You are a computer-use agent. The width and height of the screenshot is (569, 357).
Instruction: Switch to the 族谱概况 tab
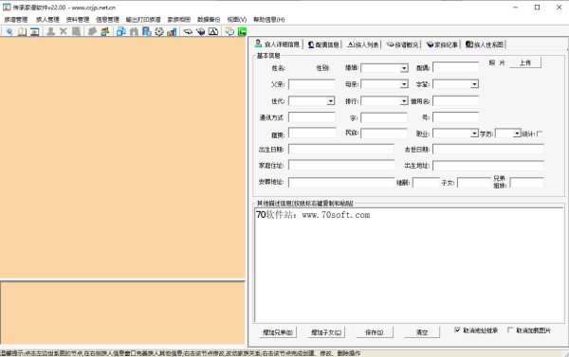coord(402,45)
